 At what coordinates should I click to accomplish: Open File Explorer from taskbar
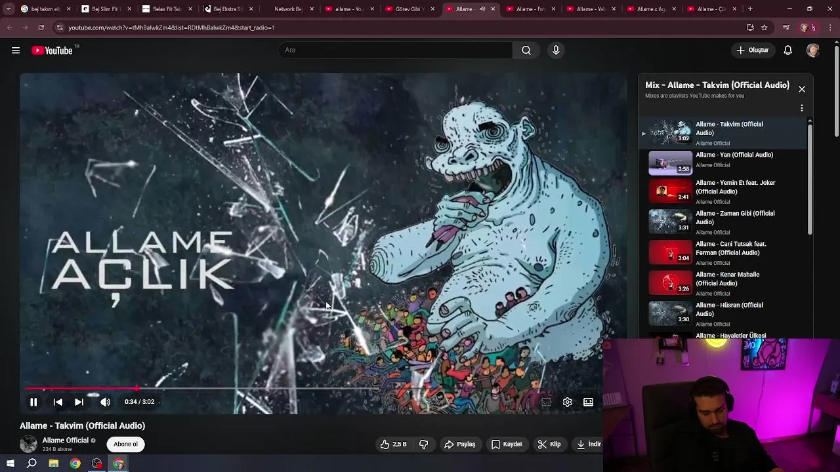(54, 463)
